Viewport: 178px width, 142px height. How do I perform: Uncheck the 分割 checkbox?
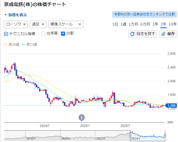click(63, 34)
